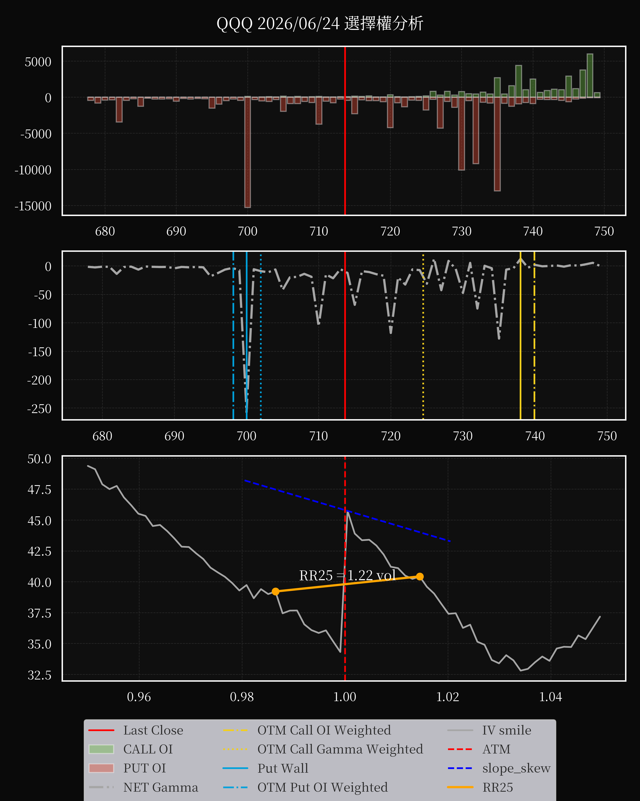
Task: Click the 'IV smile' legend label
Action: click(506, 730)
